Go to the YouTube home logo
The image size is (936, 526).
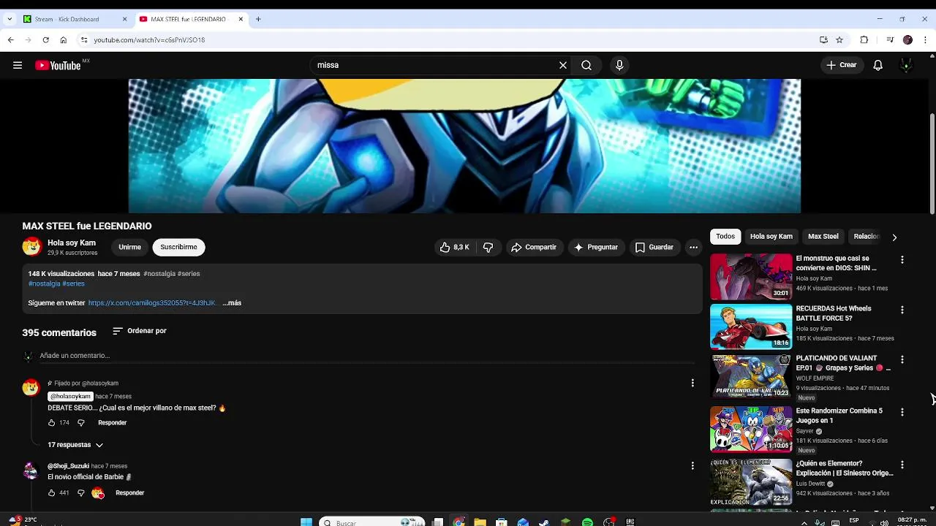[58, 65]
